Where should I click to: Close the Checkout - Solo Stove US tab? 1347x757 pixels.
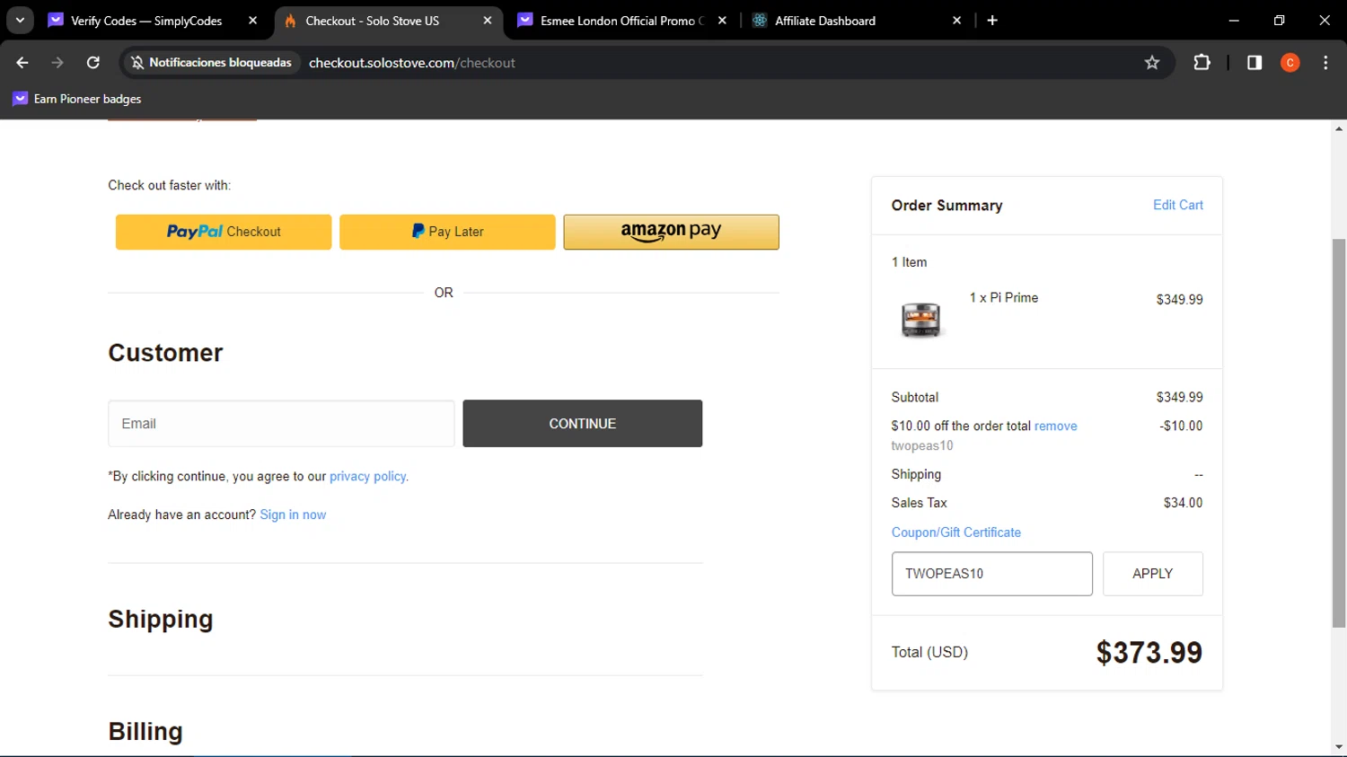coord(487,21)
